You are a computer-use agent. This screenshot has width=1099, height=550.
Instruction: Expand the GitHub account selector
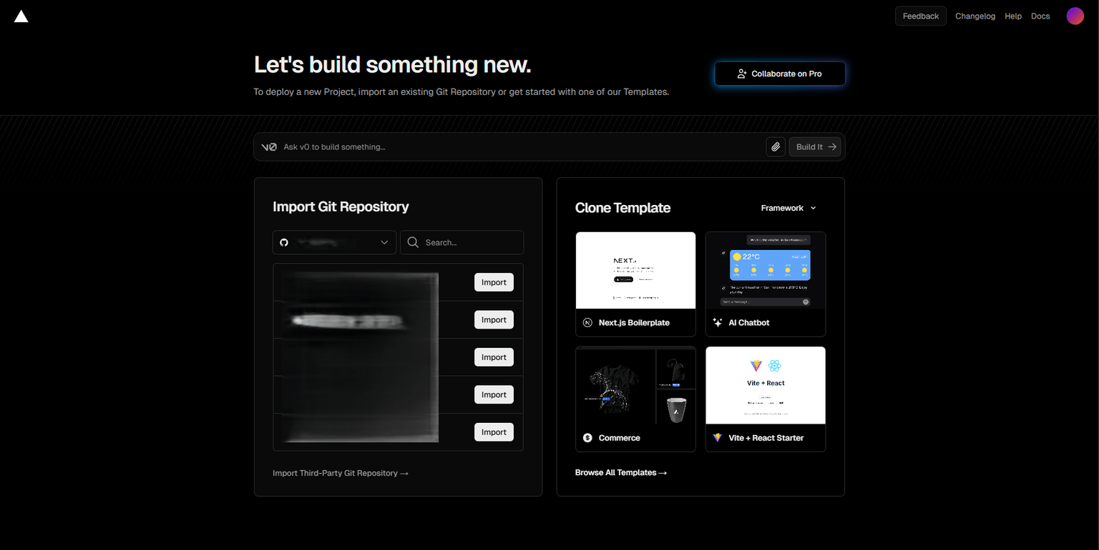[384, 242]
